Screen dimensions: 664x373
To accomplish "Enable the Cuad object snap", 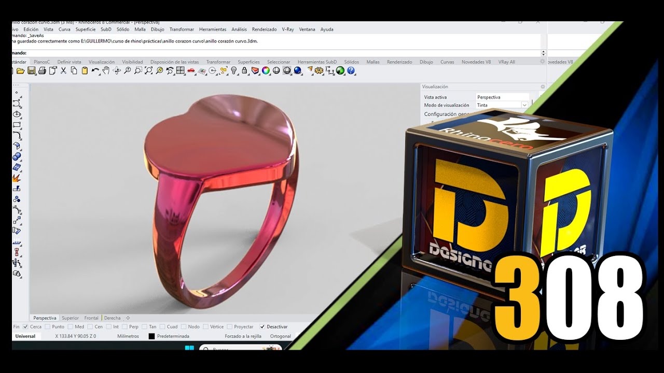I will (x=162, y=327).
